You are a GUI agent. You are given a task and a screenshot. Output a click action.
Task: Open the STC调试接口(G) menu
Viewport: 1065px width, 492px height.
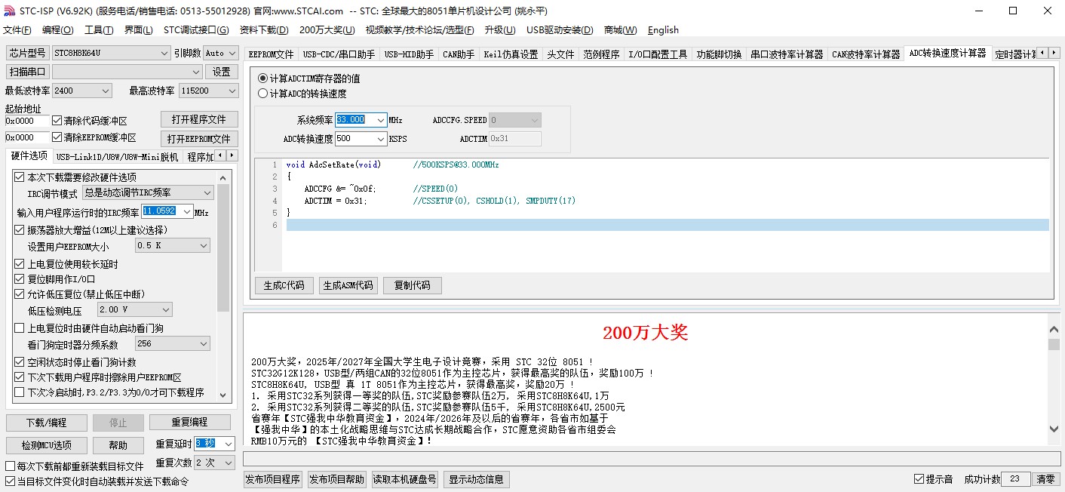click(196, 30)
